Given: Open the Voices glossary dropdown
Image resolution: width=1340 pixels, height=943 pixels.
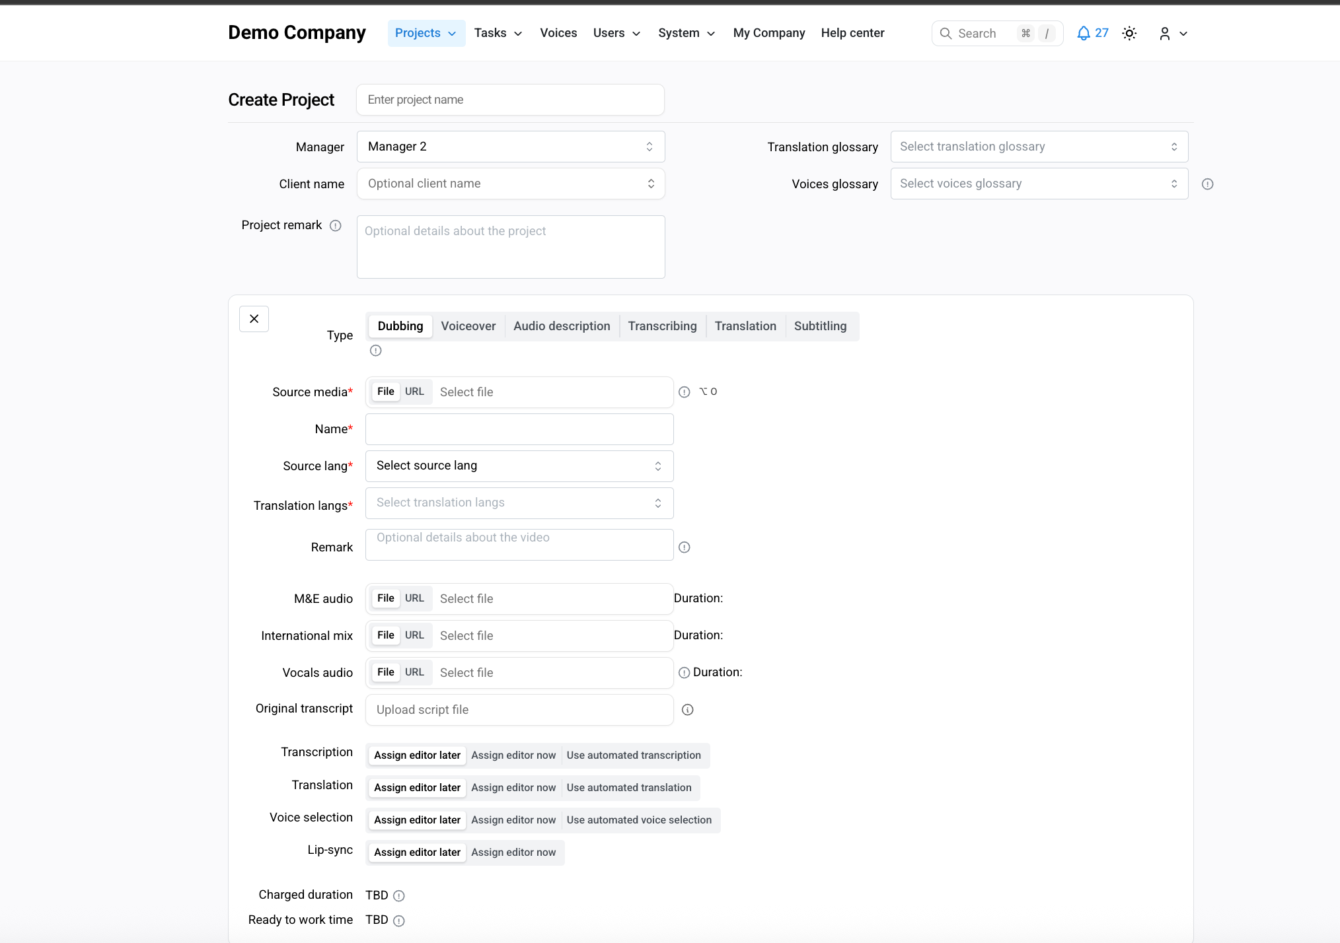Looking at the screenshot, I should coord(1039,184).
